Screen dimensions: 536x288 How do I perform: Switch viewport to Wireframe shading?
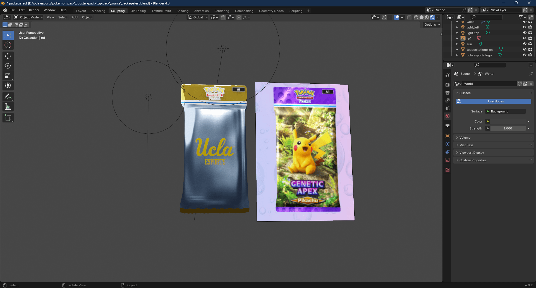[x=416, y=17]
